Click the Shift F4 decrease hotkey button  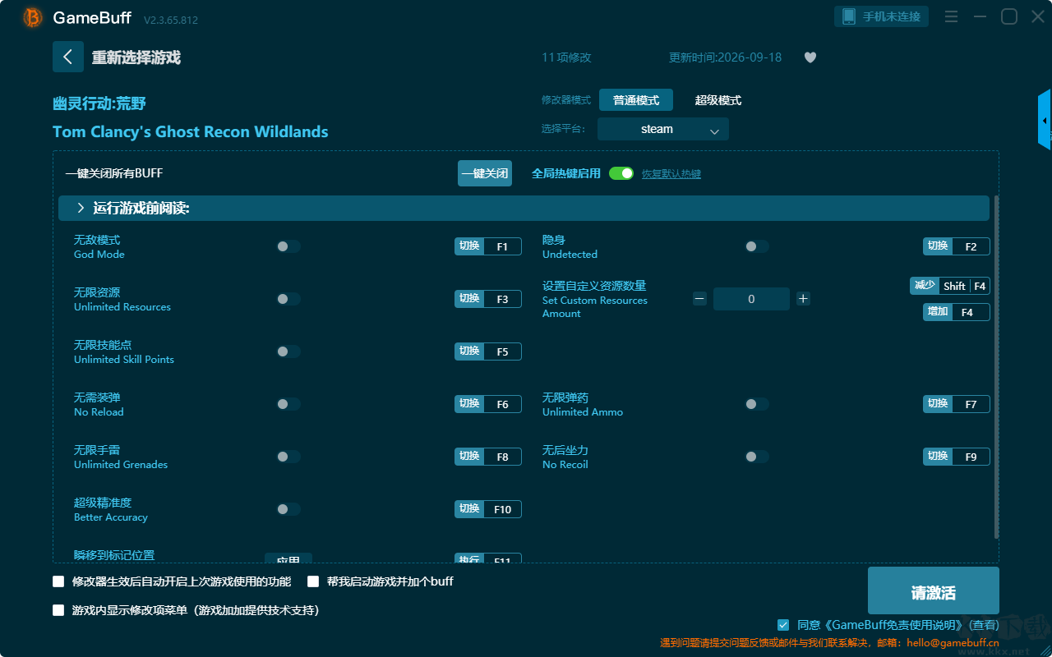[x=949, y=286]
